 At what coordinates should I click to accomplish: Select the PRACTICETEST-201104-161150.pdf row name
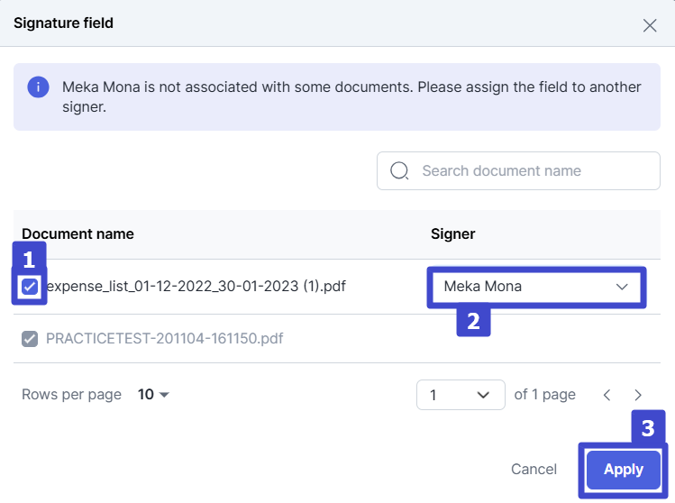pyautogui.click(x=164, y=339)
